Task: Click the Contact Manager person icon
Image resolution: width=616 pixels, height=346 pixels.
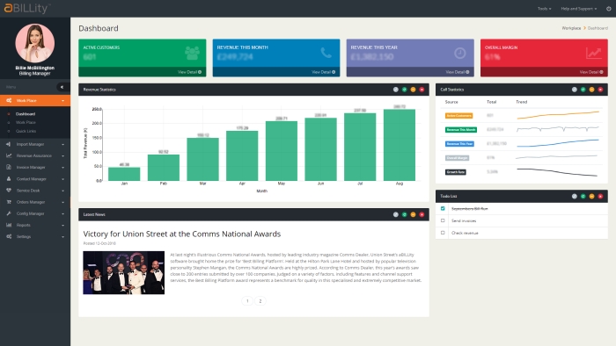Action: (9, 178)
